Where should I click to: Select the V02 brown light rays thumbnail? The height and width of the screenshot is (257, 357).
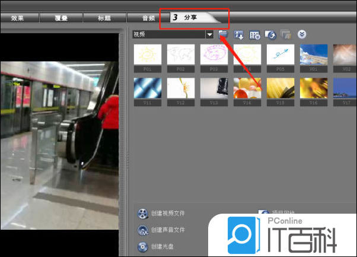tap(345, 55)
